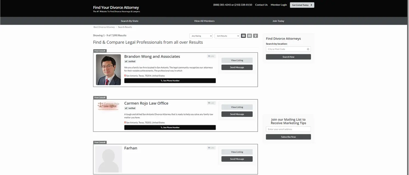Open map view of results
The height and width of the screenshot is (175, 409).
(x=255, y=36)
